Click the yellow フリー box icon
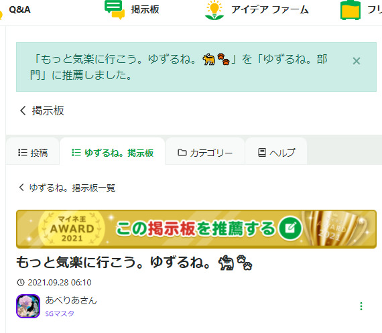Viewport: 382px width, 333px height. coord(351,10)
